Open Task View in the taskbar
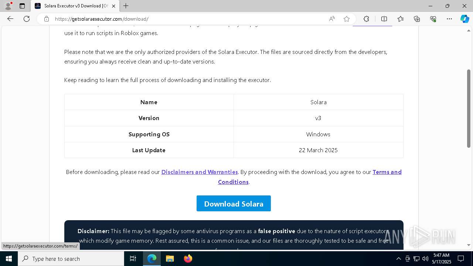This screenshot has width=473, height=266. click(133, 259)
